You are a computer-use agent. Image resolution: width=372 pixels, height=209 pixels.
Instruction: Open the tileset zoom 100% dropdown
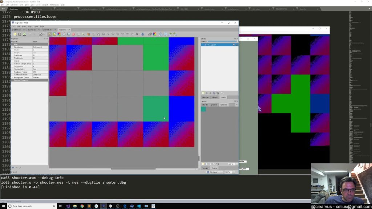[x=237, y=164]
